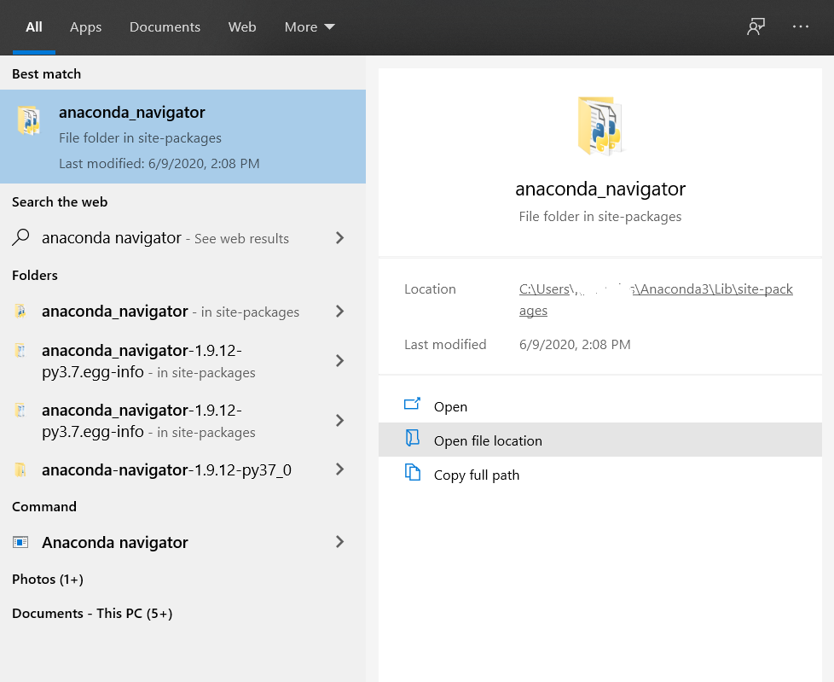Viewport: 834px width, 682px height.
Task: Expand arrow for anaconda-navigator-1.9.12-py37_0 folder
Action: click(339, 469)
